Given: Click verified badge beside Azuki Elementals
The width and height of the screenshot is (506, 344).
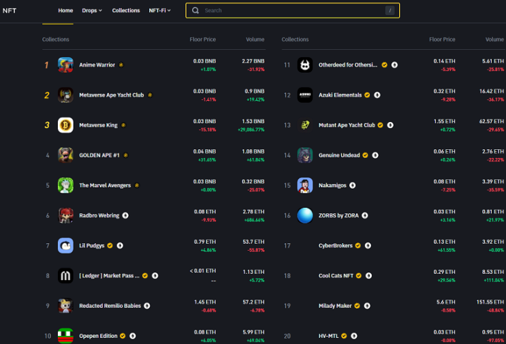Looking at the screenshot, I should (x=367, y=95).
